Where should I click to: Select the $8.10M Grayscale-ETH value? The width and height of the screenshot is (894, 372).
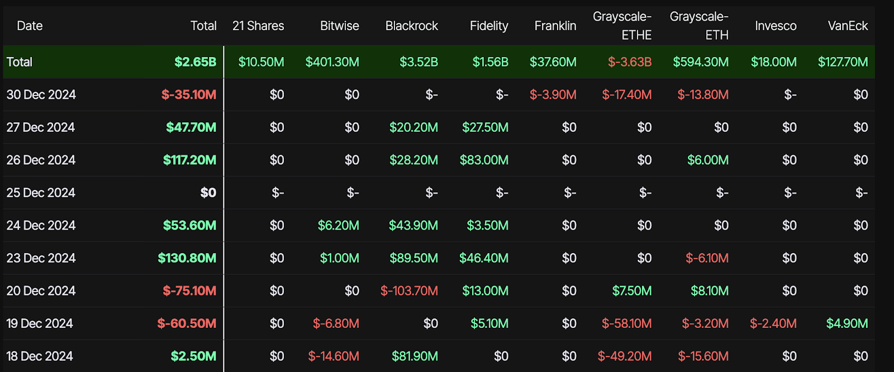coord(710,290)
